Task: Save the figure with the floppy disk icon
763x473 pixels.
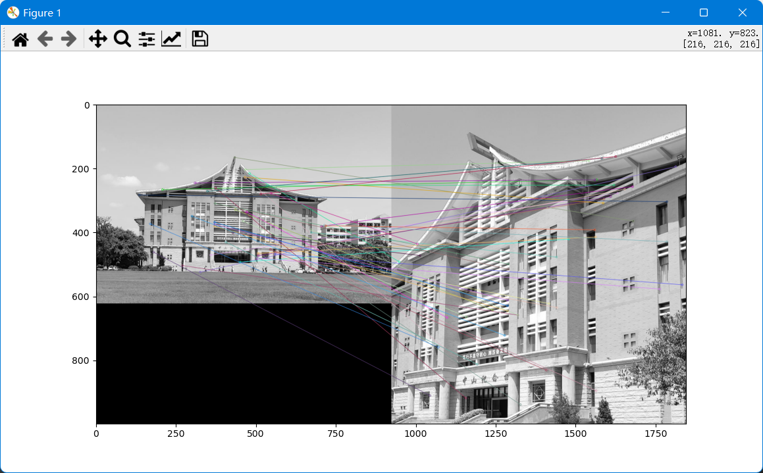Action: point(200,39)
